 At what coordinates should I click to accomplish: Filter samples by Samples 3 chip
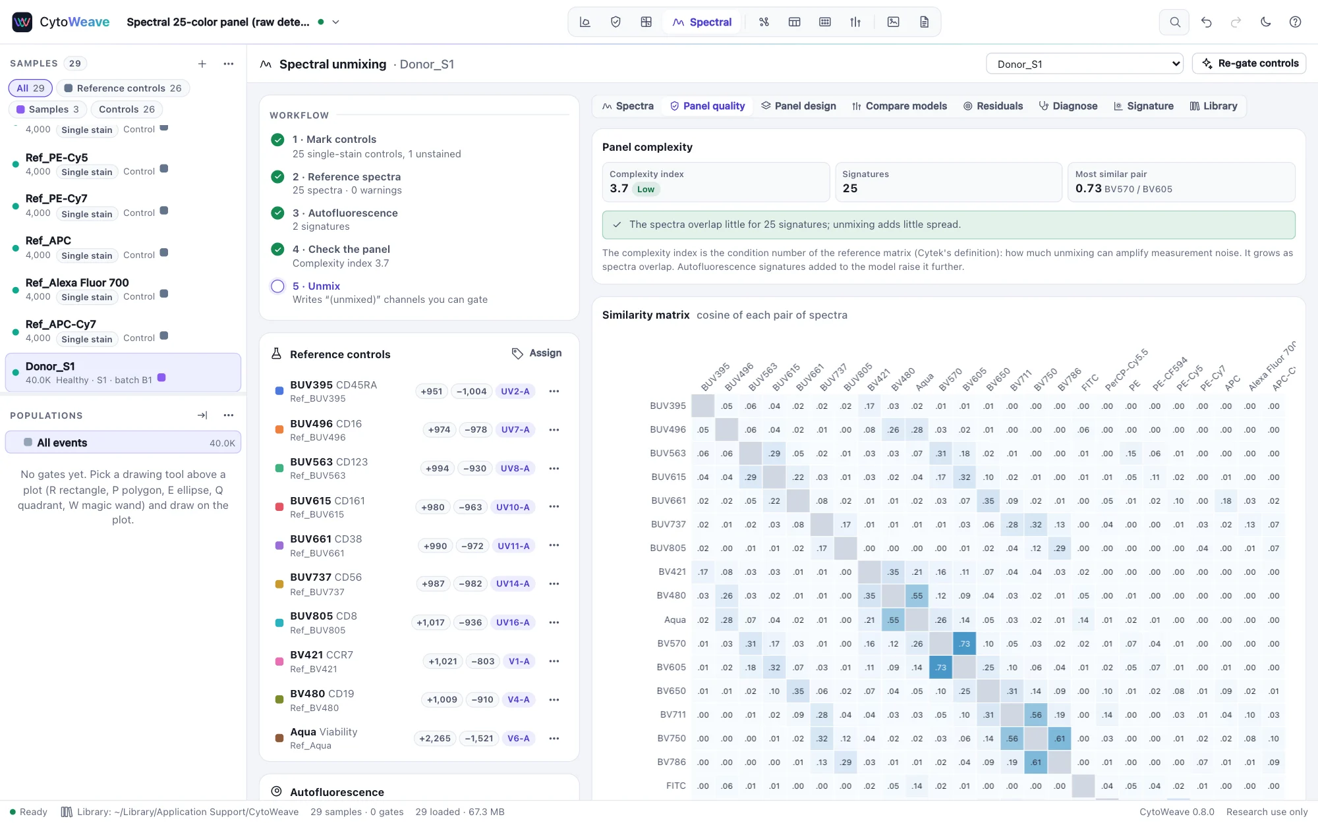(47, 109)
